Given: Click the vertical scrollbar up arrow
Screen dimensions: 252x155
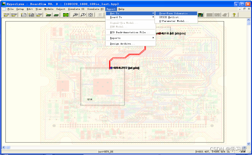Looking at the screenshot, I should (x=248, y=20).
